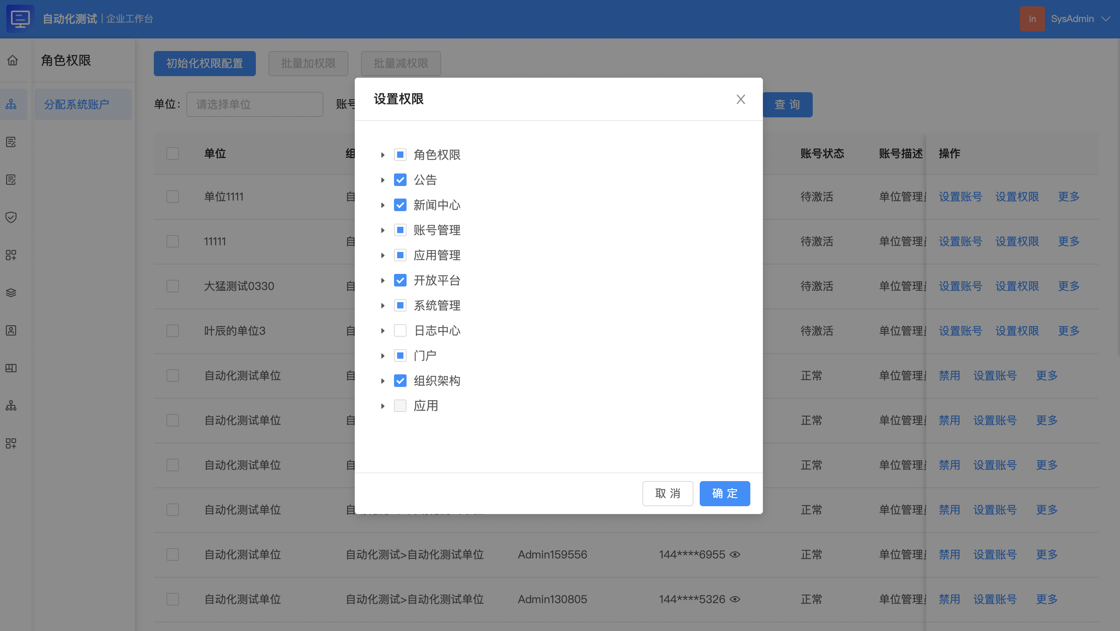Click the 确定 button in the dialog
The height and width of the screenshot is (631, 1120).
pos(724,493)
